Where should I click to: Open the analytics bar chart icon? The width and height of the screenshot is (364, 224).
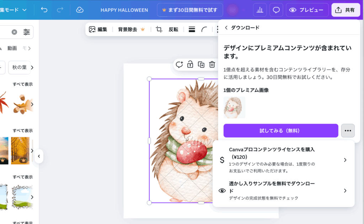click(260, 10)
